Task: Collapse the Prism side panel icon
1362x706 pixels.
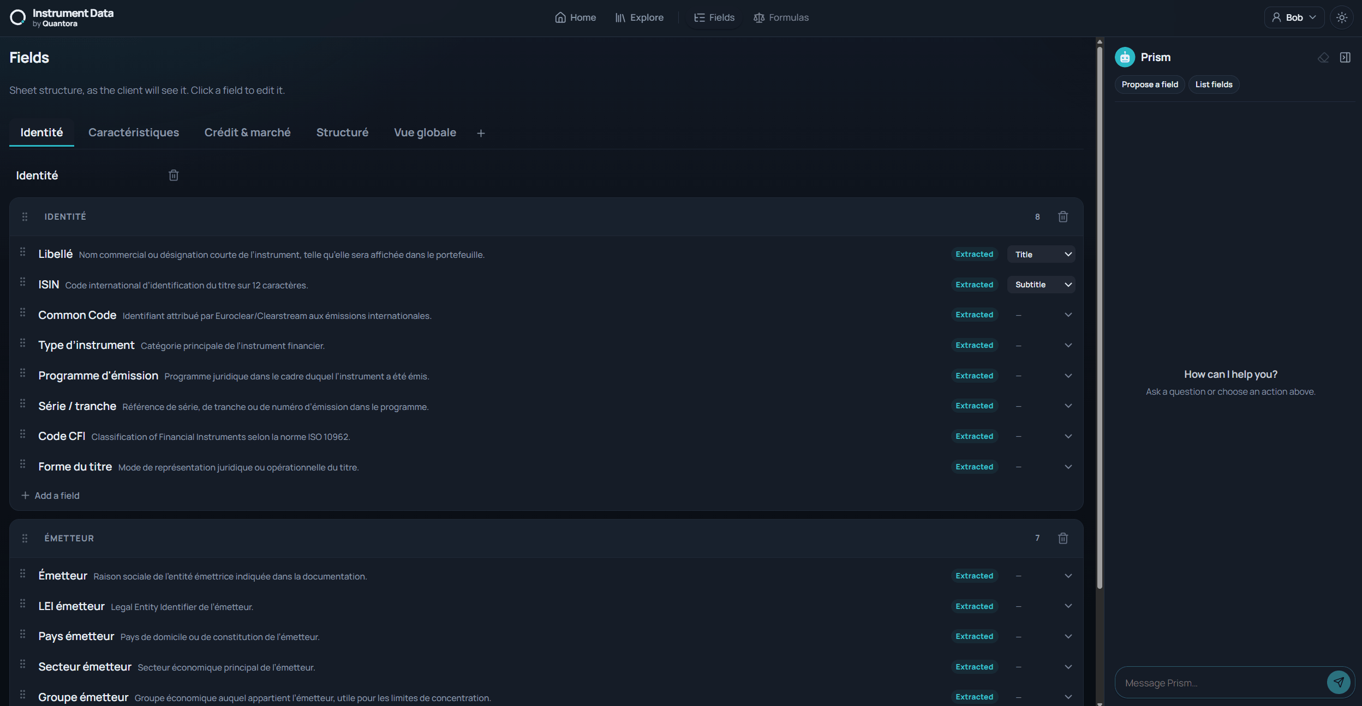Action: point(1345,57)
